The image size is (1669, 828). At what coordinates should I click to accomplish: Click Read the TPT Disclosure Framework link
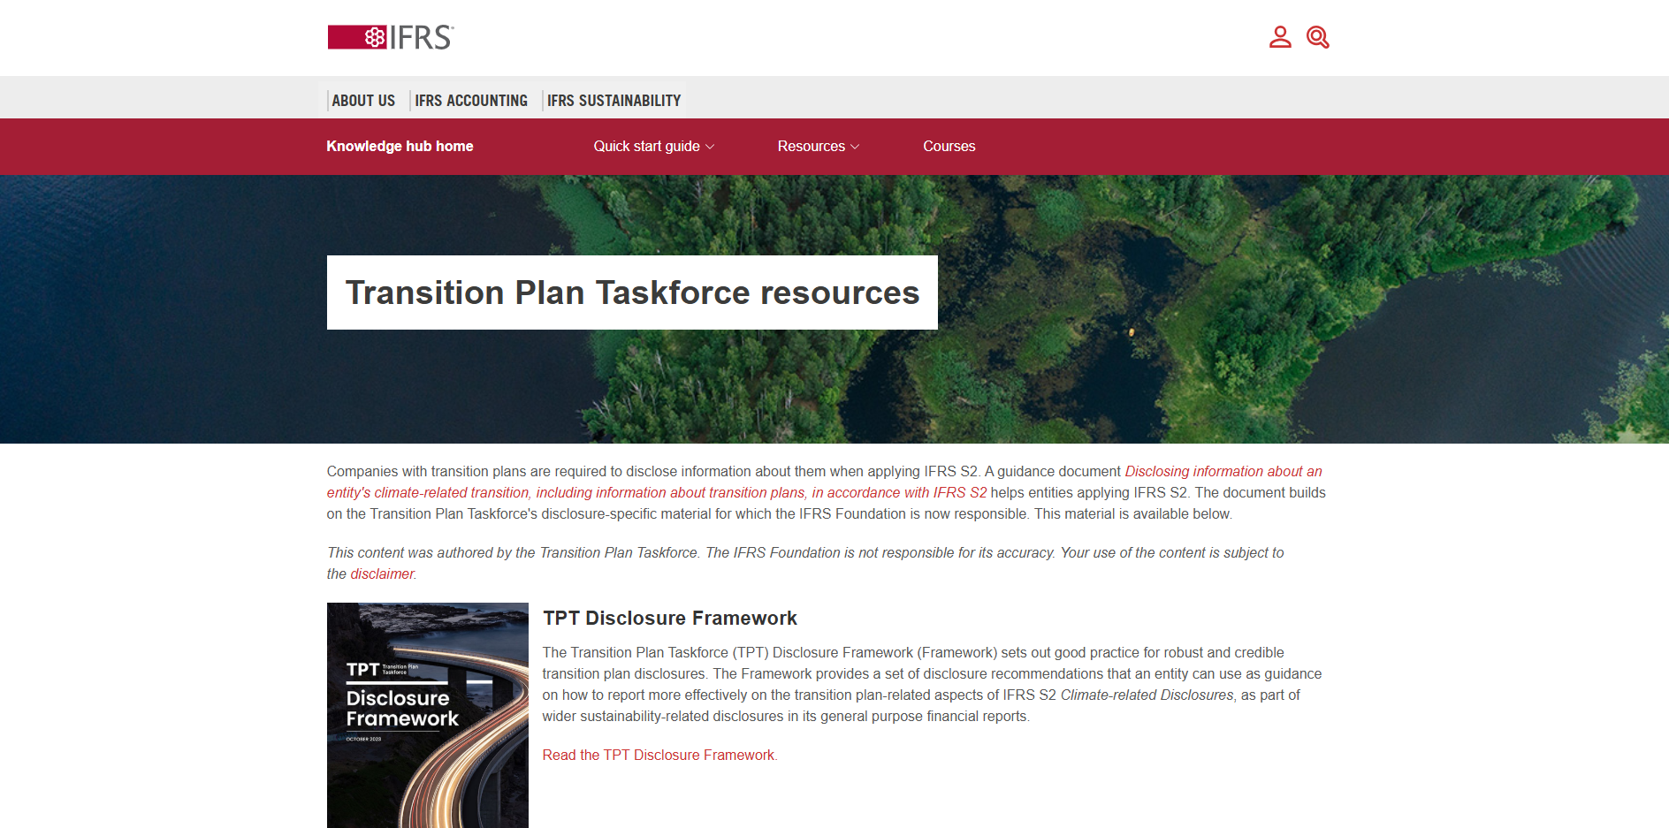pyautogui.click(x=659, y=756)
